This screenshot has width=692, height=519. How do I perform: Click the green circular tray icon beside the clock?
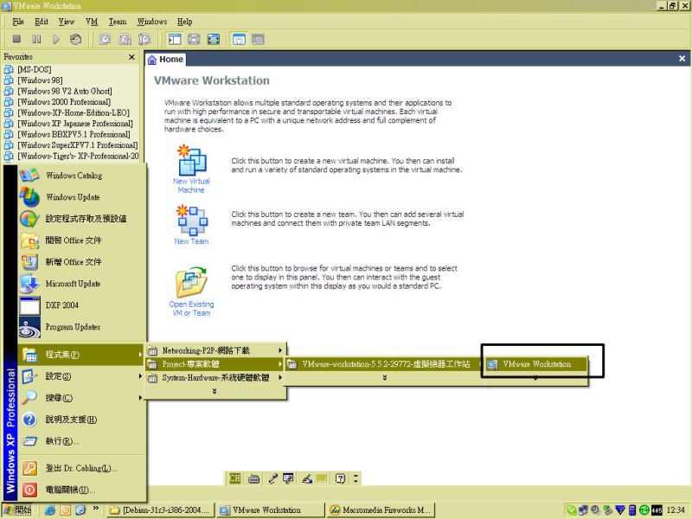(644, 510)
